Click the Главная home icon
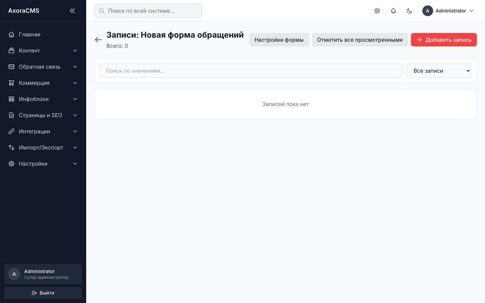The image size is (485, 303). click(x=11, y=34)
